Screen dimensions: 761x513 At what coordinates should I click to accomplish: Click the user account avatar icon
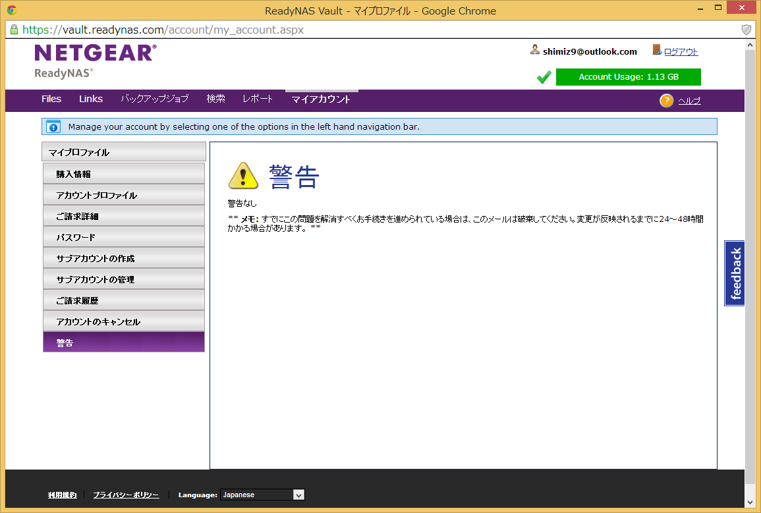tap(535, 50)
